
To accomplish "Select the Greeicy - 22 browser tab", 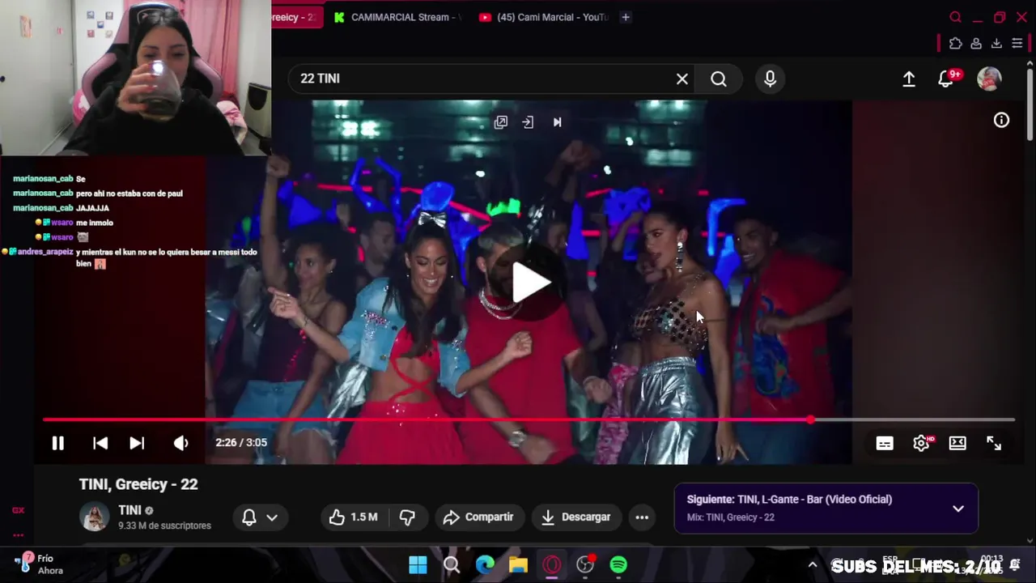I will click(x=295, y=17).
